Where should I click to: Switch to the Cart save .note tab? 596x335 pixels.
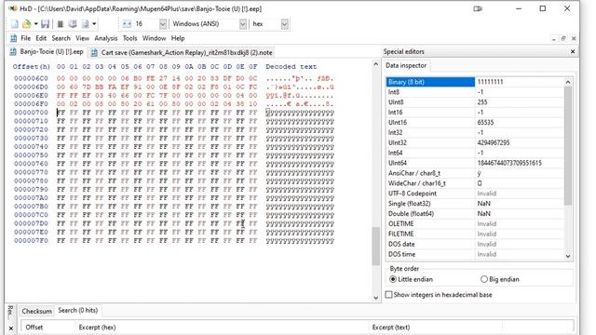click(x=182, y=52)
